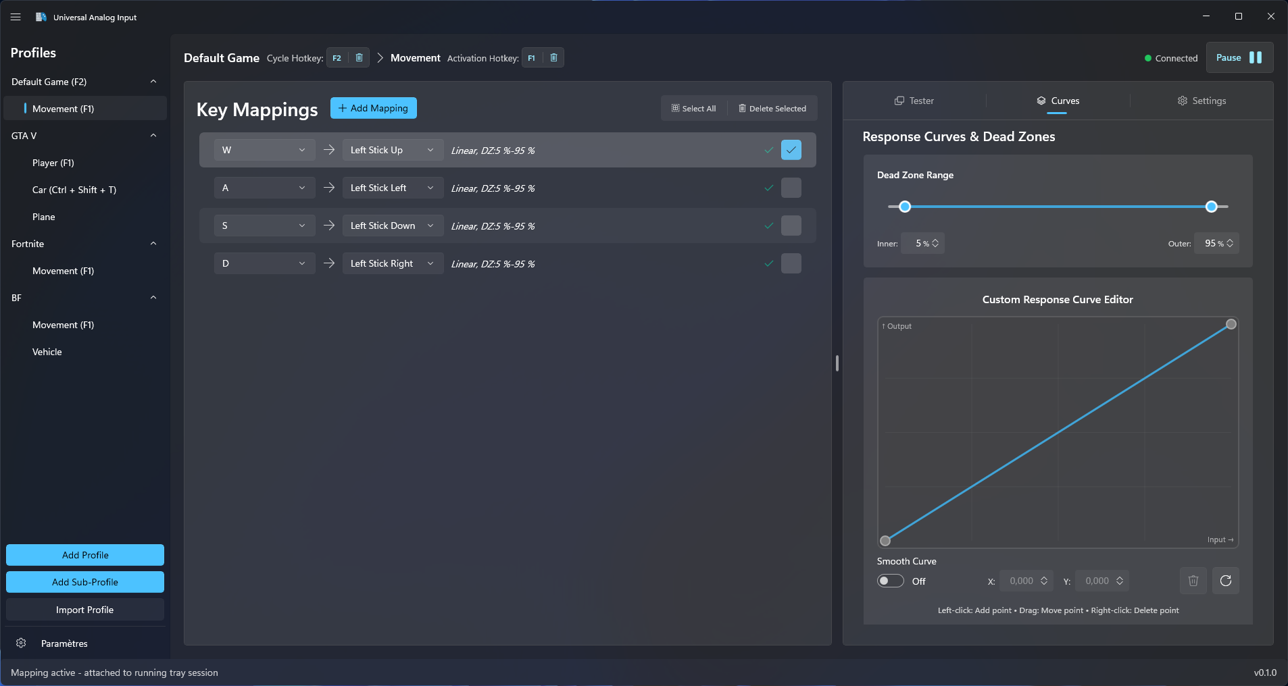Image resolution: width=1288 pixels, height=686 pixels.
Task: Click the delete curve point trash icon
Action: (1193, 581)
